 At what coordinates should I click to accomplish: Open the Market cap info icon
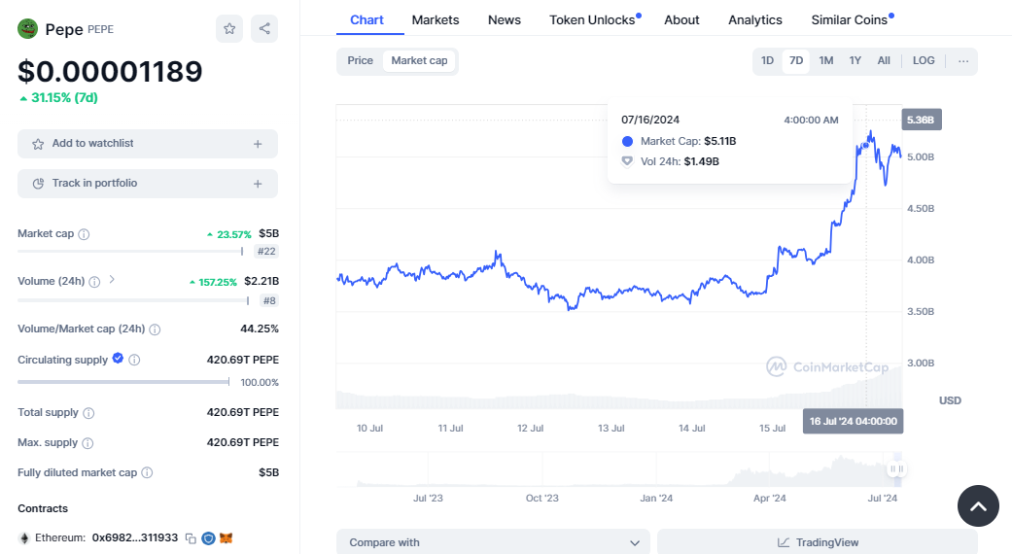tap(84, 234)
